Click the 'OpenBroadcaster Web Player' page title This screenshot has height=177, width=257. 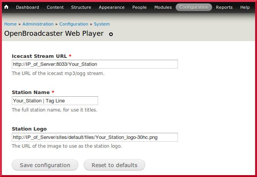54,33
